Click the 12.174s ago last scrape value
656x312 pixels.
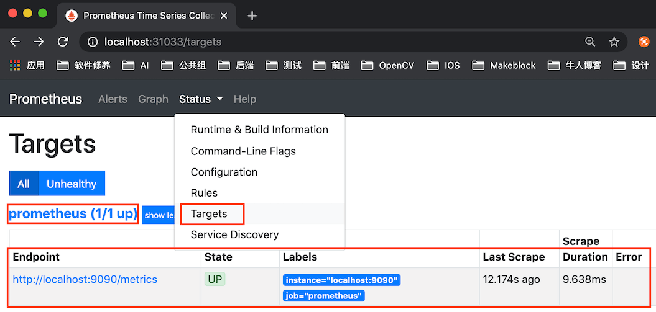tap(511, 279)
